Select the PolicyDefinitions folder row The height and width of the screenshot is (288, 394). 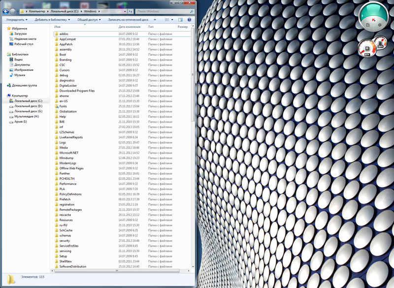(x=122, y=194)
